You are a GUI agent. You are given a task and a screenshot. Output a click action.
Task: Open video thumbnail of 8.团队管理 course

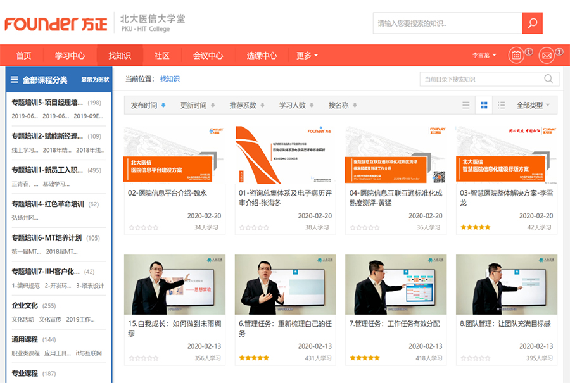pos(507,284)
